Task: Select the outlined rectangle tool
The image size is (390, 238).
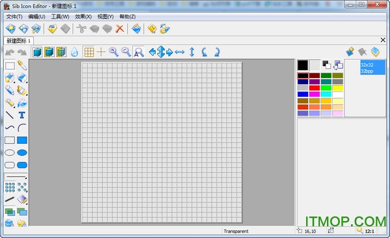Action: coord(10,140)
